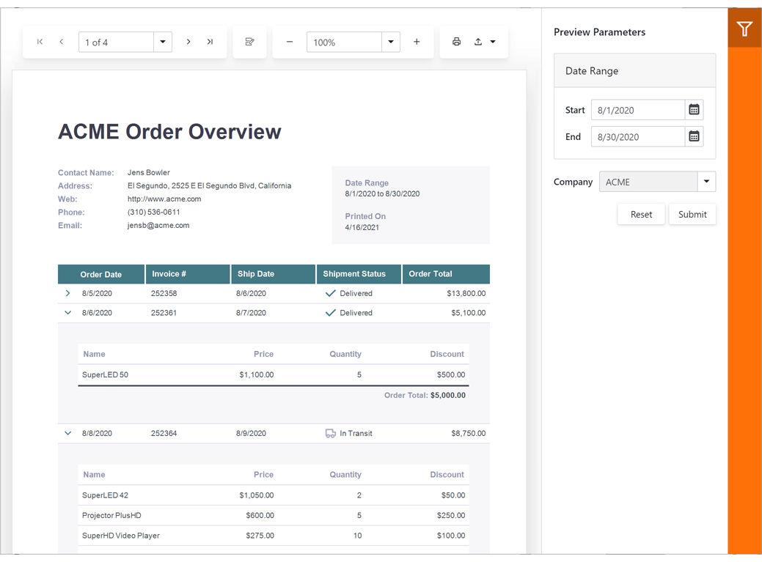Zoom in using the plus icon
The image size is (762, 562).
pos(417,42)
